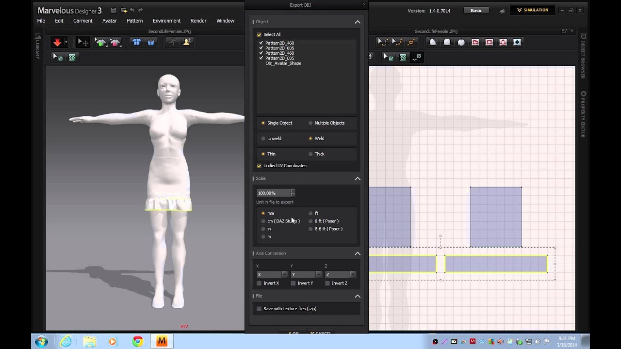Check Save with texture files (.zip)
This screenshot has height=349, width=621.
pos(259,309)
